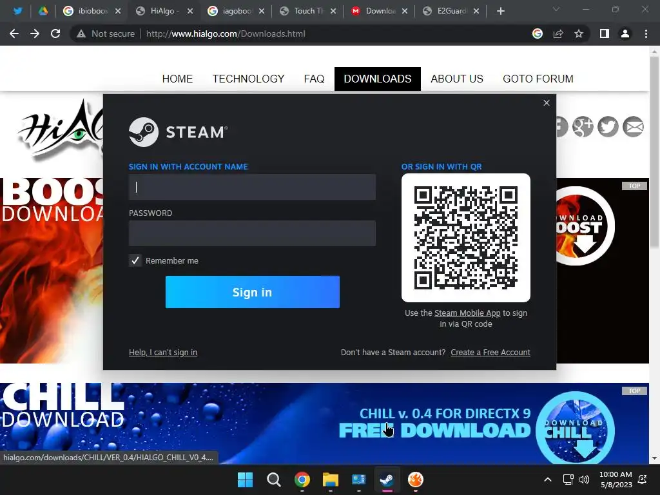Viewport: 660px width, 495px height.
Task: Click Create a Free Account link
Action: coord(490,353)
